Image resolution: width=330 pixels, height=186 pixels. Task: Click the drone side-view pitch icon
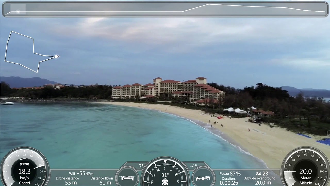click(203, 178)
